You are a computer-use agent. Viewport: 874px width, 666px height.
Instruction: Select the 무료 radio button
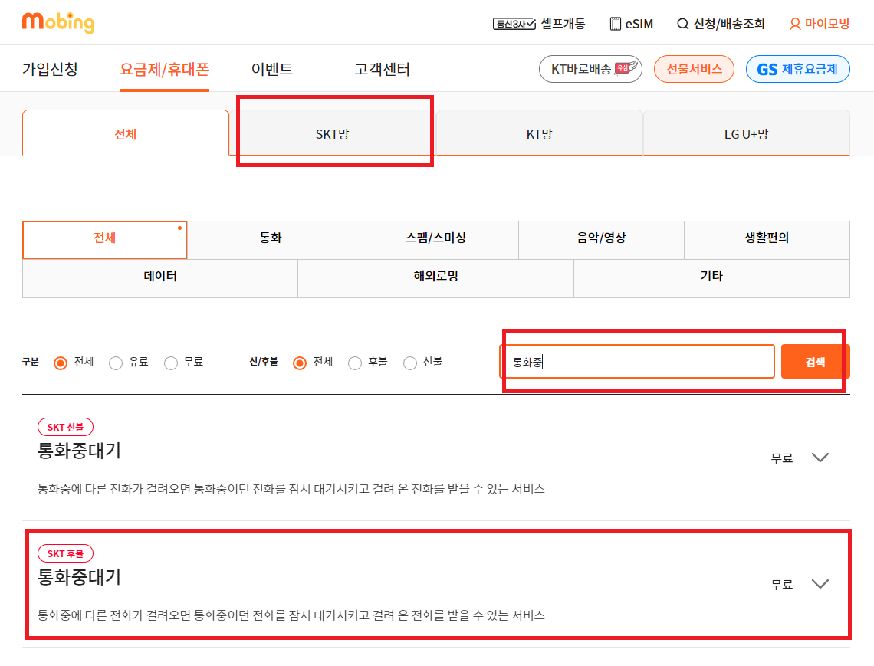coord(170,363)
